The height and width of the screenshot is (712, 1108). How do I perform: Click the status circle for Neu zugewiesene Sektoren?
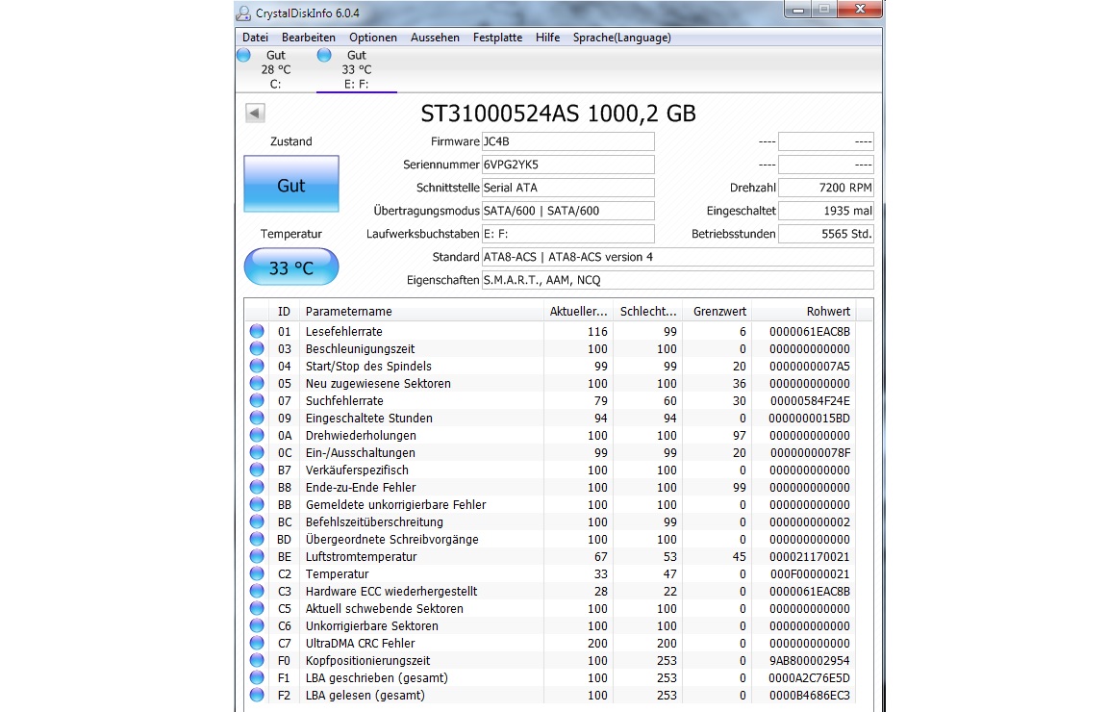[x=257, y=383]
